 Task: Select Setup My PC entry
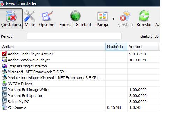coord(80,102)
